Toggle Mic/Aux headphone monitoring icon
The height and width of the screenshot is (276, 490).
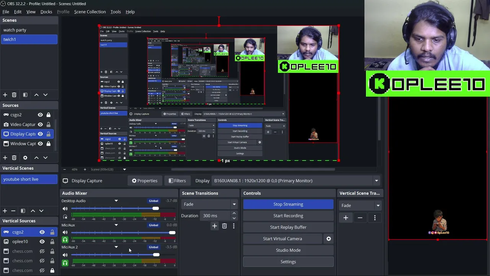[65, 240]
